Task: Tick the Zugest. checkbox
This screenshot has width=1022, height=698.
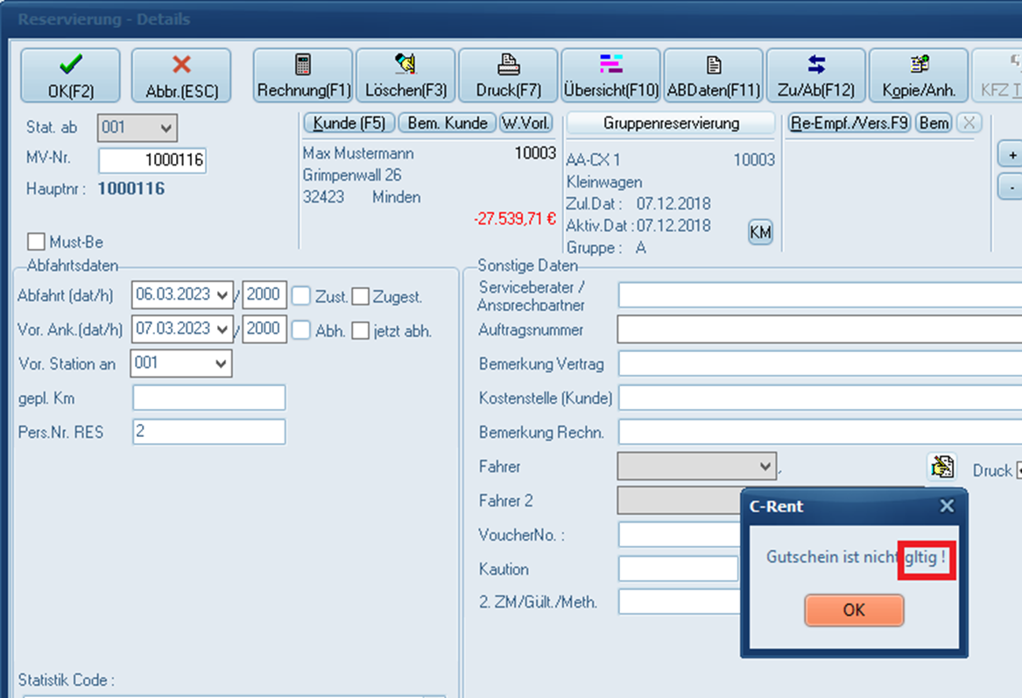Action: tap(361, 297)
